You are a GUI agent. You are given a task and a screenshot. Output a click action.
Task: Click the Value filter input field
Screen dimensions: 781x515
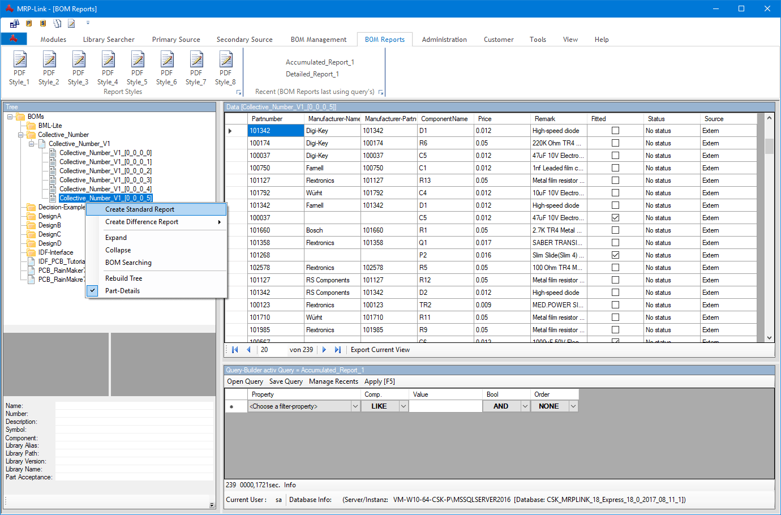click(x=445, y=406)
